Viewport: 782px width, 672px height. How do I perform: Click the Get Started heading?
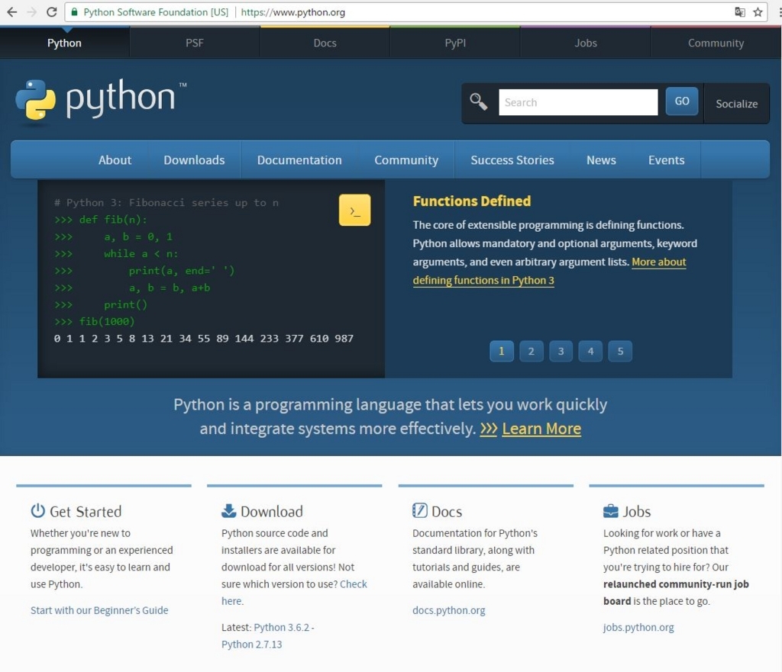[x=86, y=512]
